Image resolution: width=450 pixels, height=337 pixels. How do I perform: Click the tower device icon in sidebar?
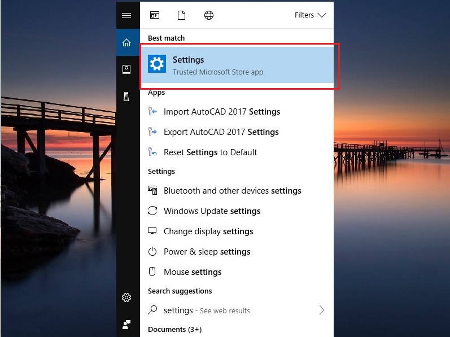pos(126,97)
